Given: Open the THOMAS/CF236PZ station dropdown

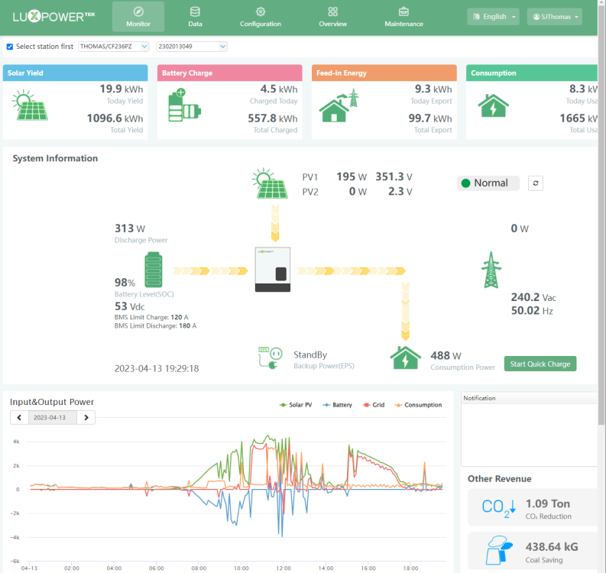Looking at the screenshot, I should (x=113, y=47).
